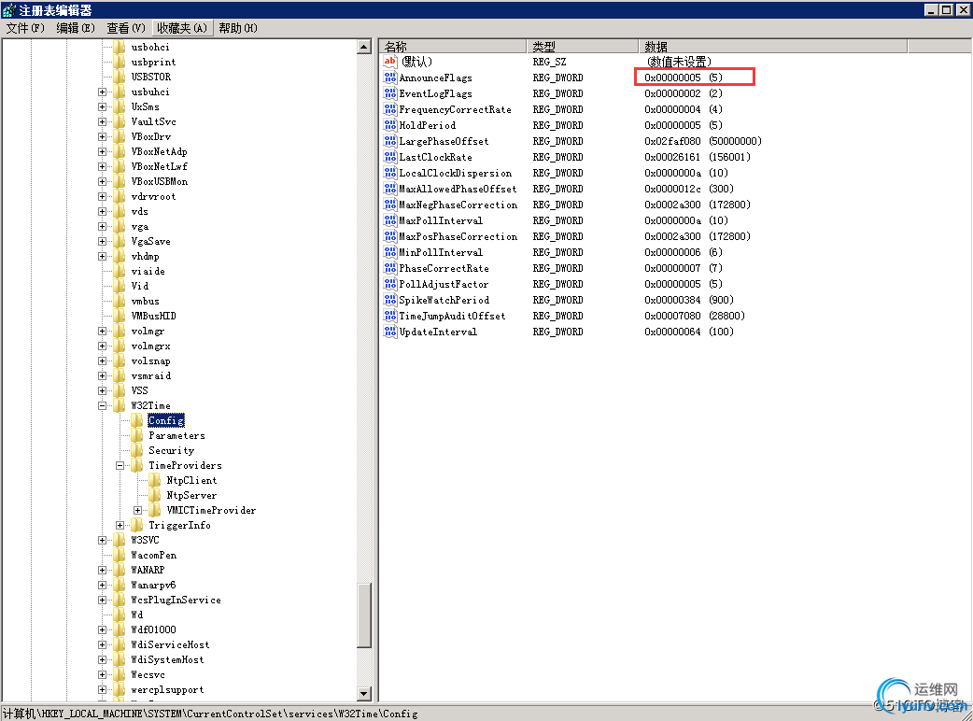Click the FrequencyCorrectRate DWORD value icon
973x721 pixels.
389,109
